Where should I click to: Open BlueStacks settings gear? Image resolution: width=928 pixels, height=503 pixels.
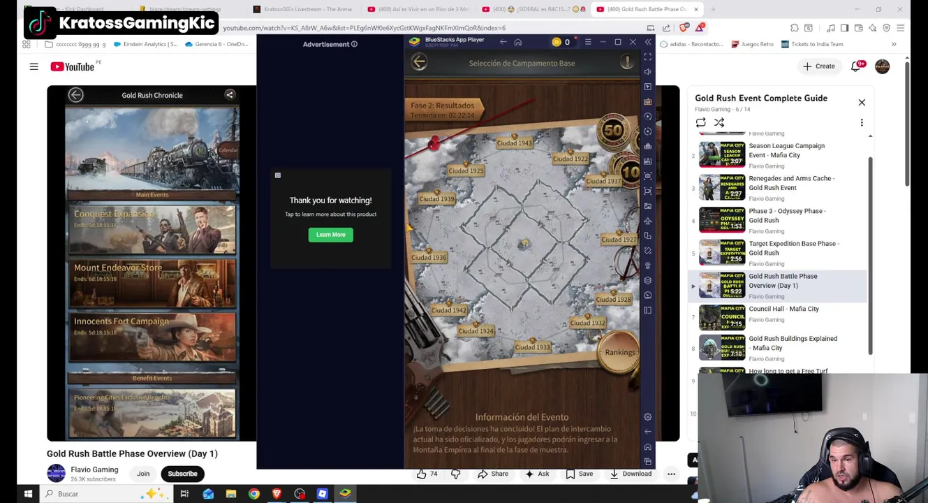[x=648, y=417]
